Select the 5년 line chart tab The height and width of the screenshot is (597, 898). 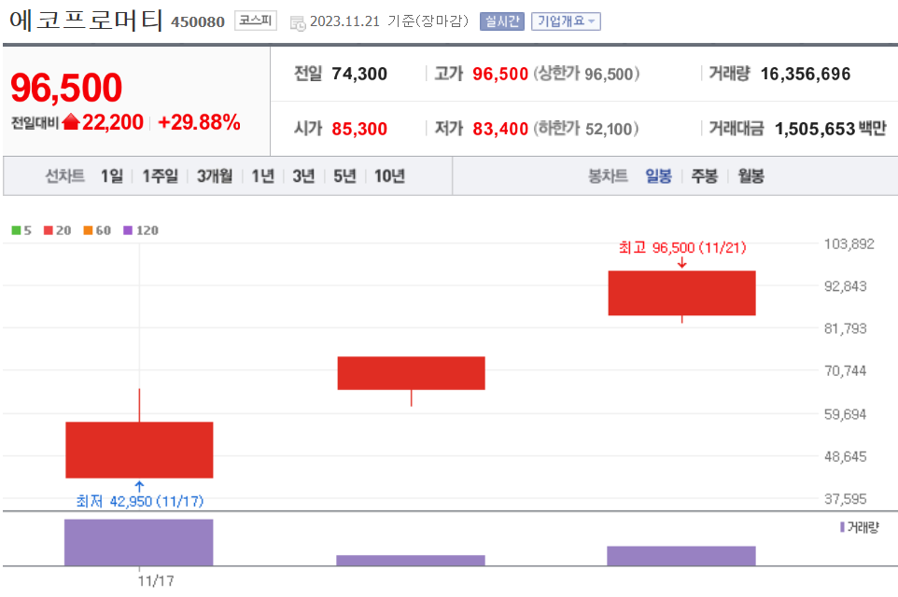[x=344, y=175]
